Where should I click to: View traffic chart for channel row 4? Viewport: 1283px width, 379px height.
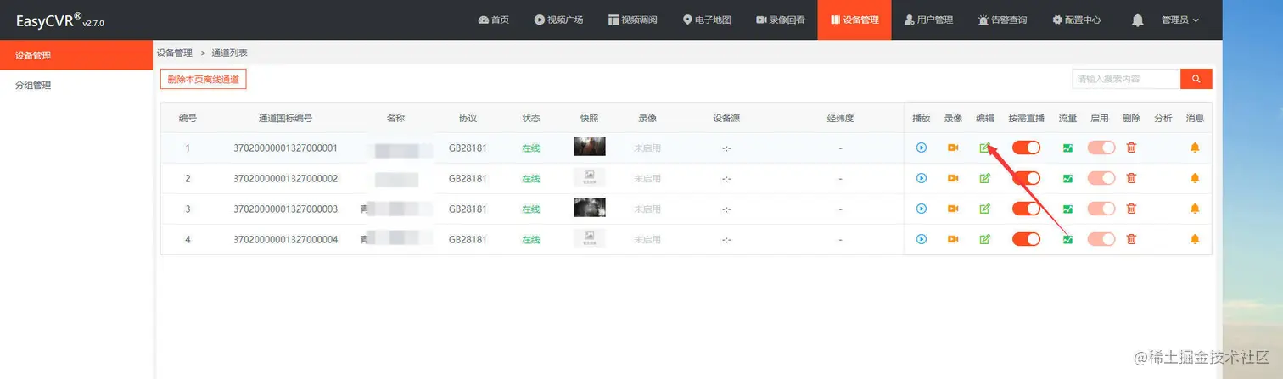coord(1067,239)
